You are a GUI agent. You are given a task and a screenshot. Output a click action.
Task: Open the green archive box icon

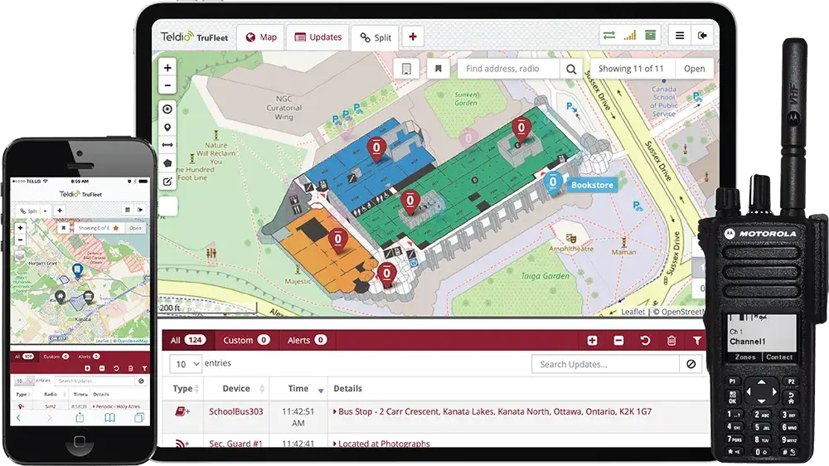click(650, 36)
